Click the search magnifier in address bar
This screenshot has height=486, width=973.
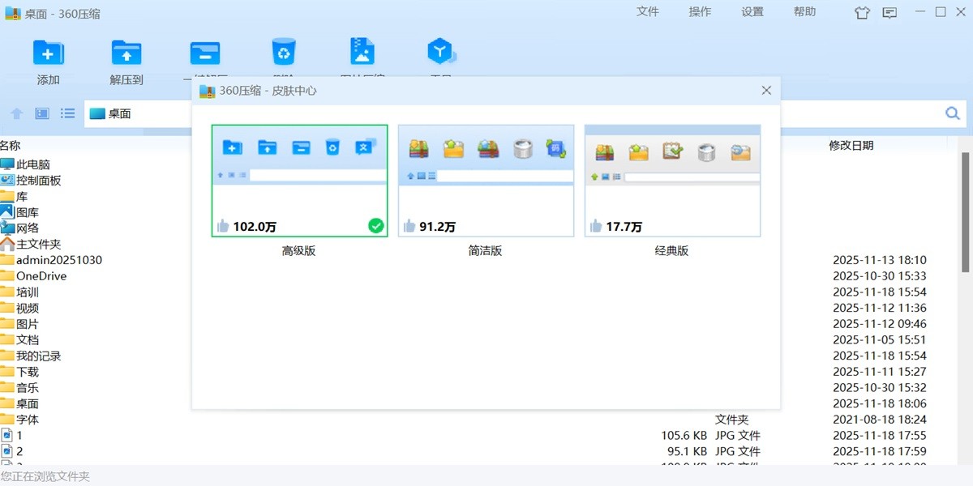coord(952,113)
